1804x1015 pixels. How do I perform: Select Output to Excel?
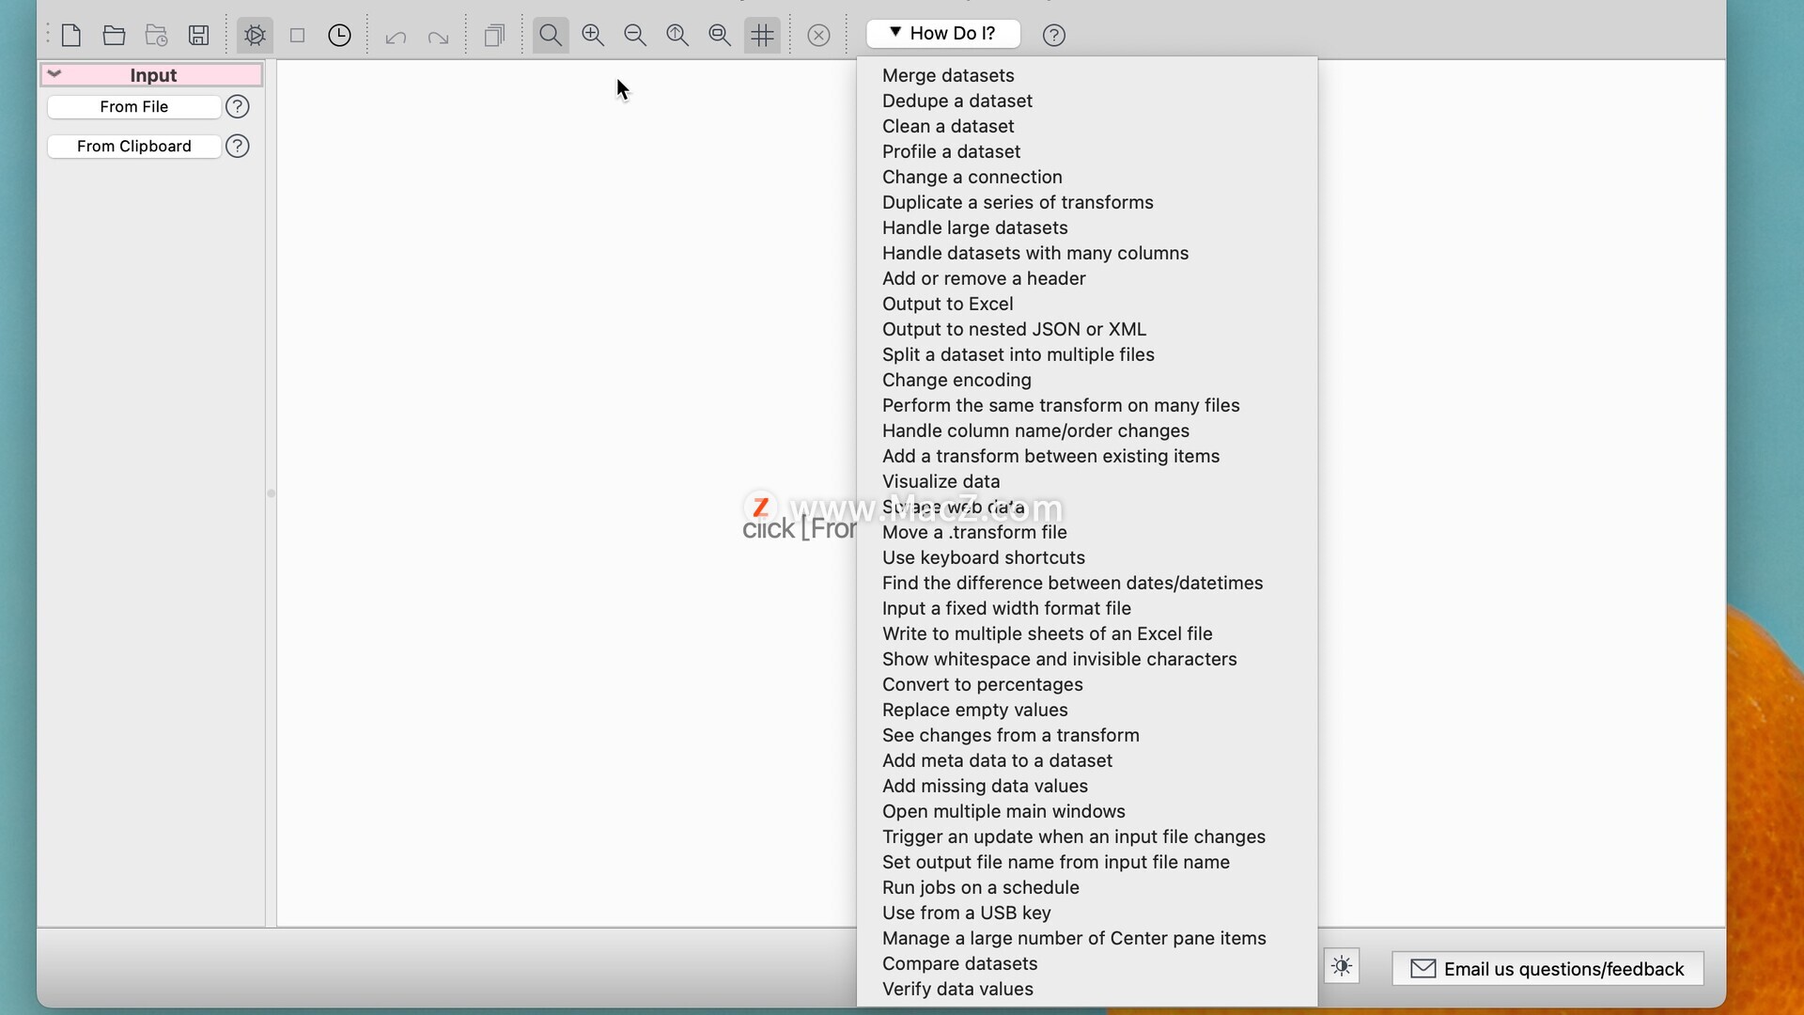tap(1087, 304)
